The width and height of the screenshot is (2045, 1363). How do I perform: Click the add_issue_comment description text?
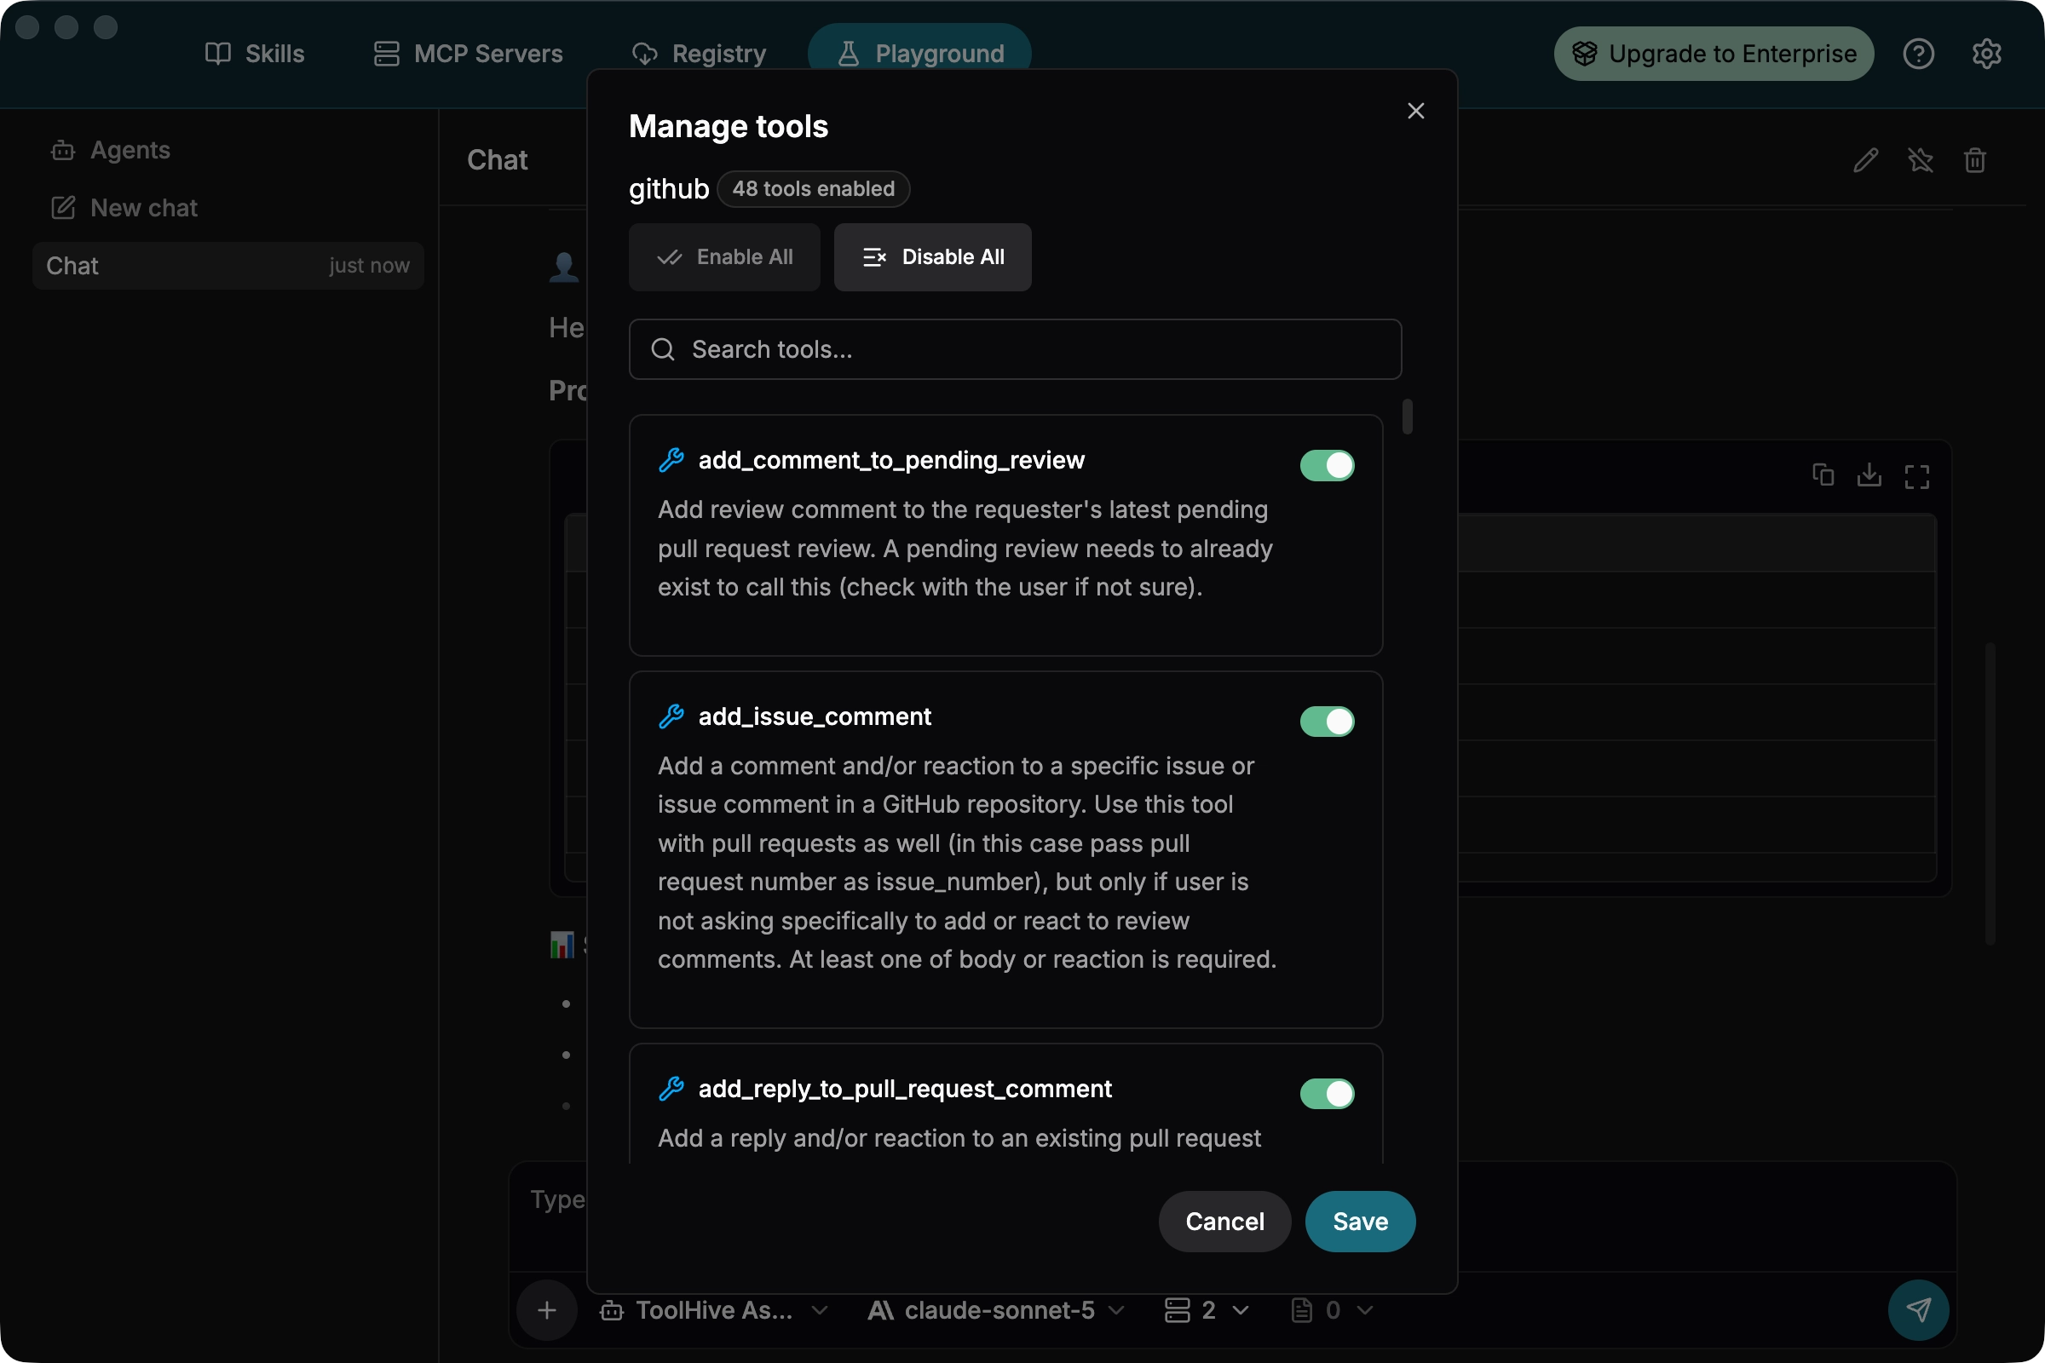967,862
